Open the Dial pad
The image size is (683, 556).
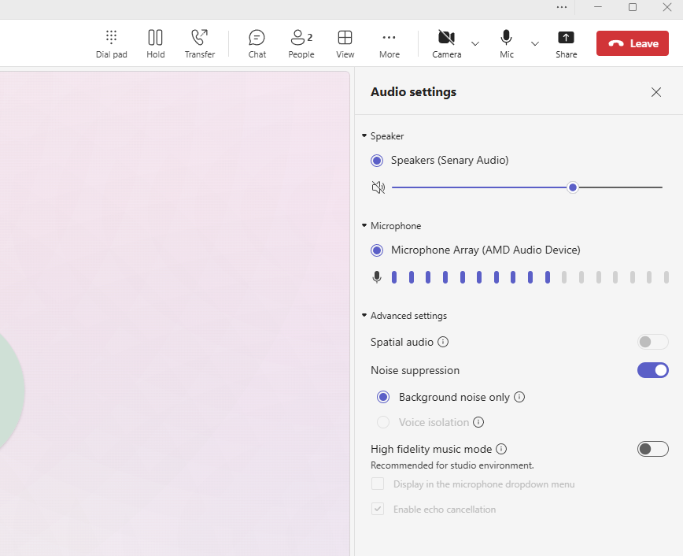(x=112, y=43)
